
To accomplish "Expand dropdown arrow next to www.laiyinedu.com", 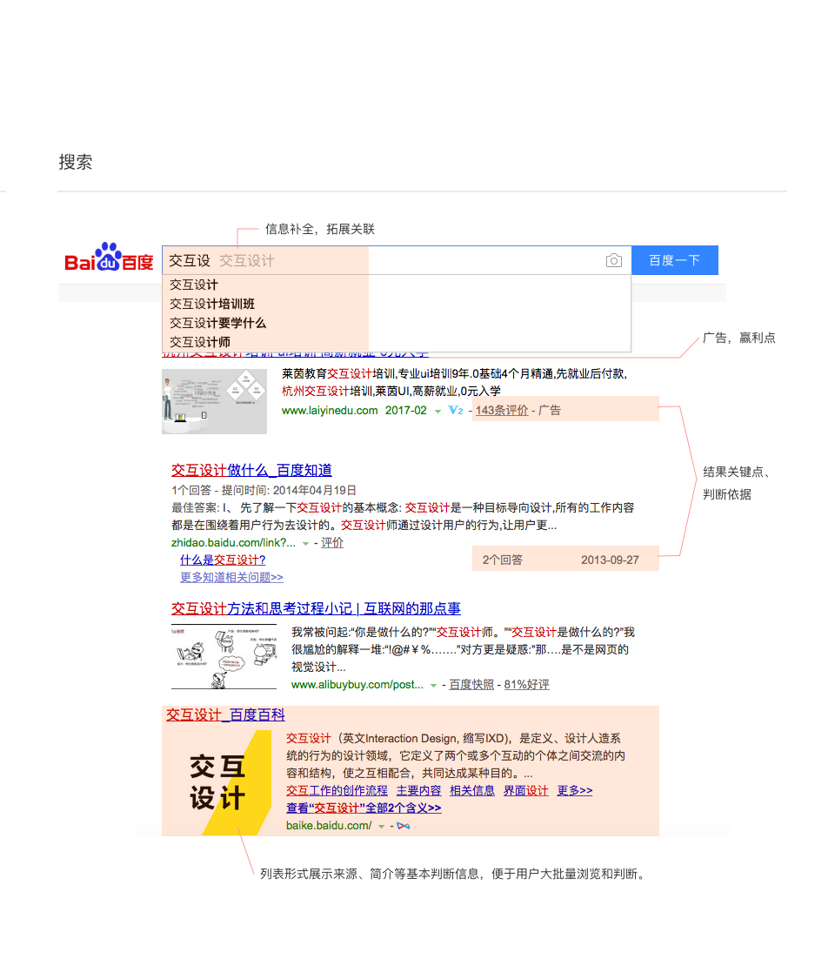I will (438, 412).
